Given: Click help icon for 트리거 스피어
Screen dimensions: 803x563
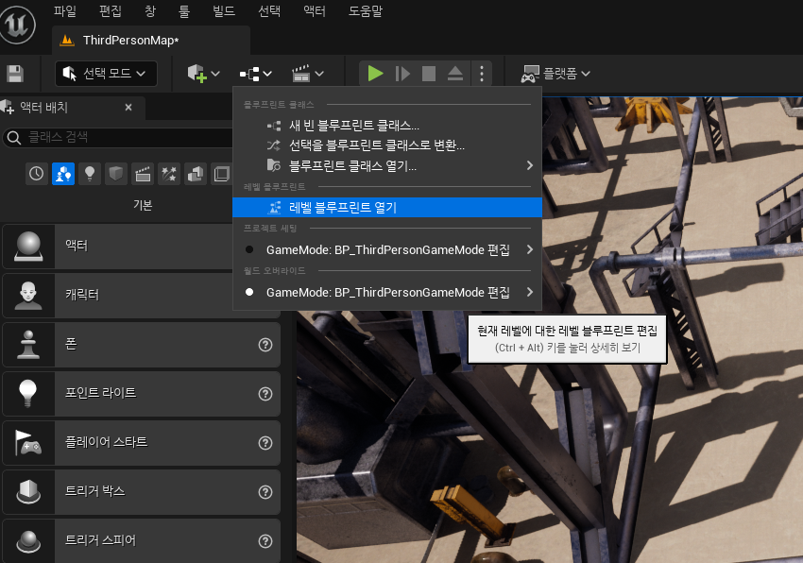Looking at the screenshot, I should pyautogui.click(x=265, y=541).
